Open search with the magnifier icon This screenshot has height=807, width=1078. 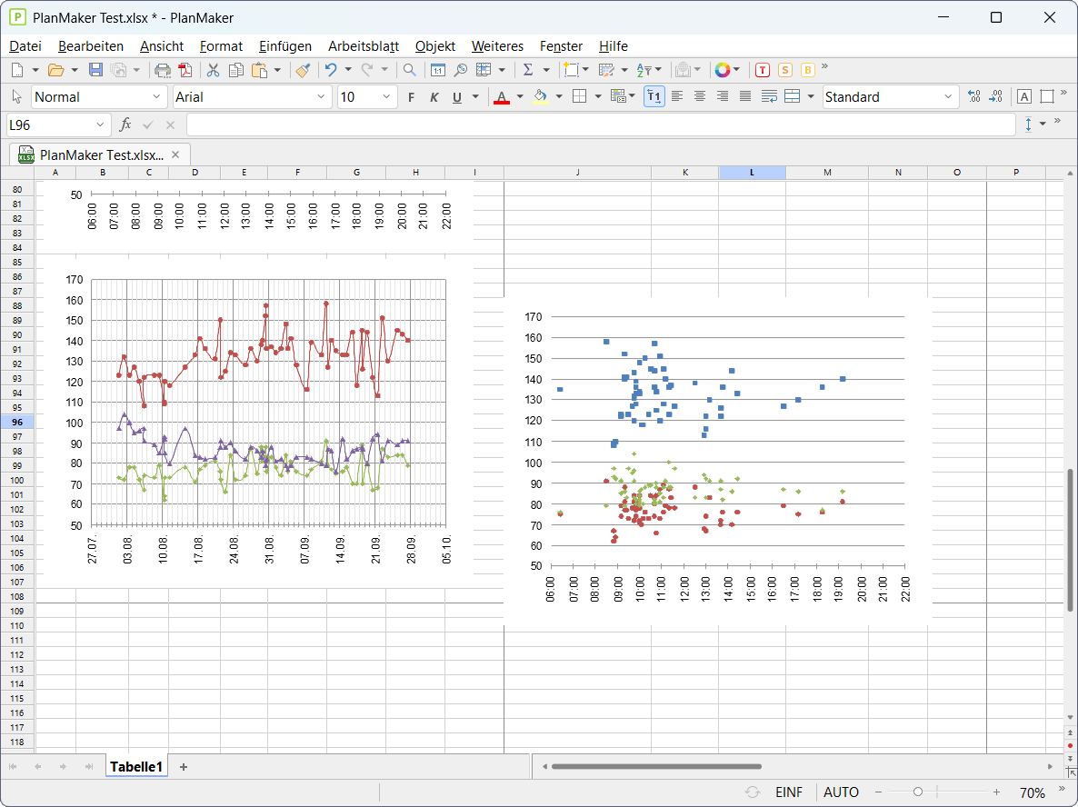pos(410,69)
